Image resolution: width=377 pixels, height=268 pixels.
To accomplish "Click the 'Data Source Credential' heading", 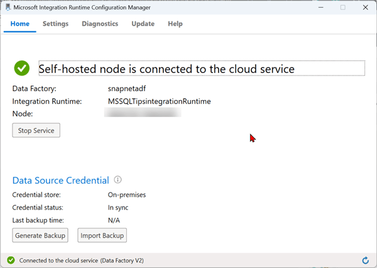I will (60, 181).
